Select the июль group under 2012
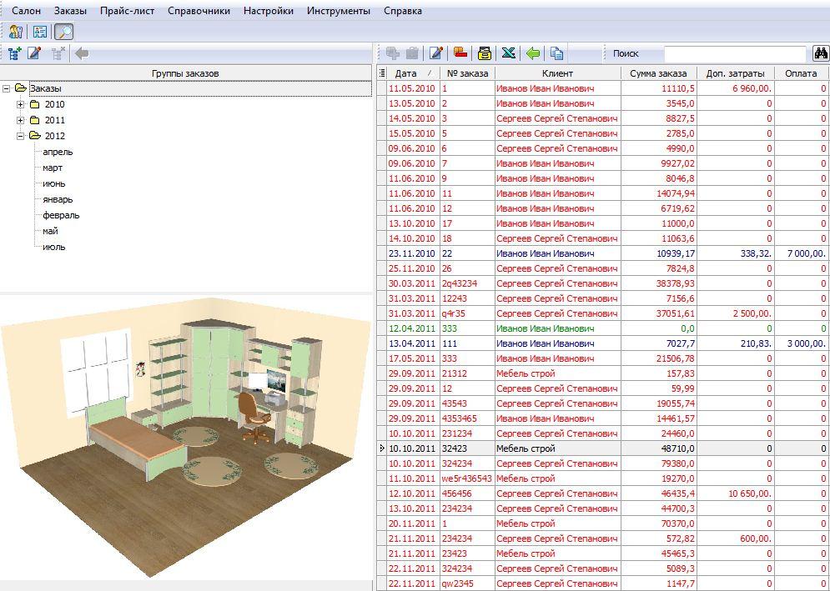This screenshot has height=591, width=830. pyautogui.click(x=54, y=247)
